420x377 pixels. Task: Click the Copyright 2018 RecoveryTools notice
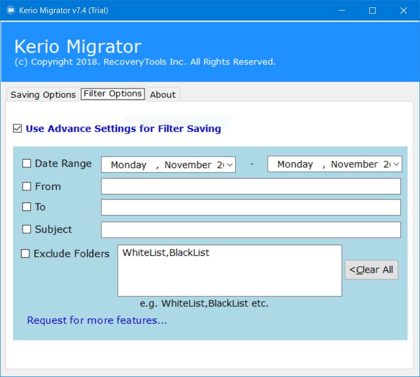[145, 62]
